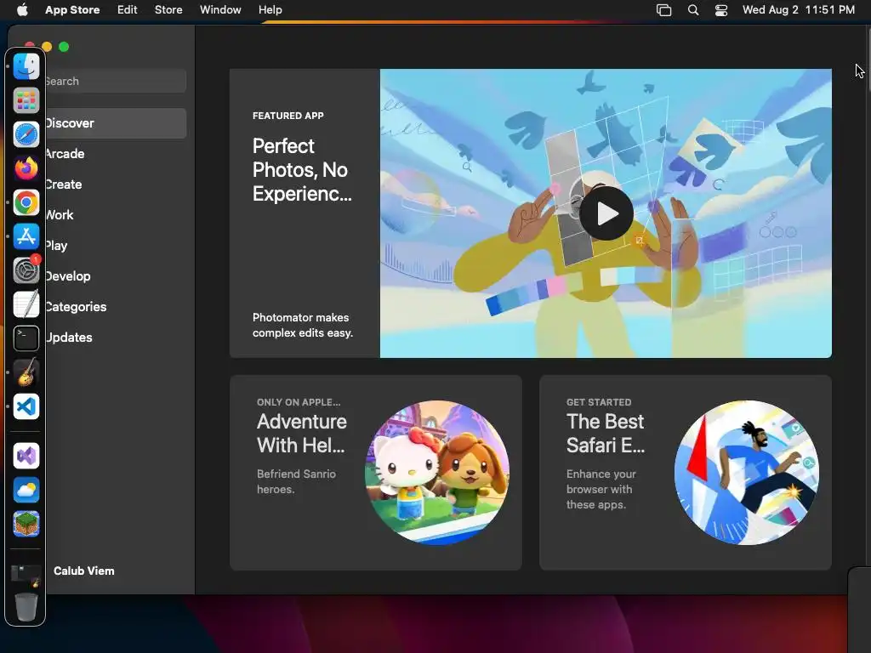The height and width of the screenshot is (653, 871).
Task: Launch Safari from the dock
Action: point(26,134)
